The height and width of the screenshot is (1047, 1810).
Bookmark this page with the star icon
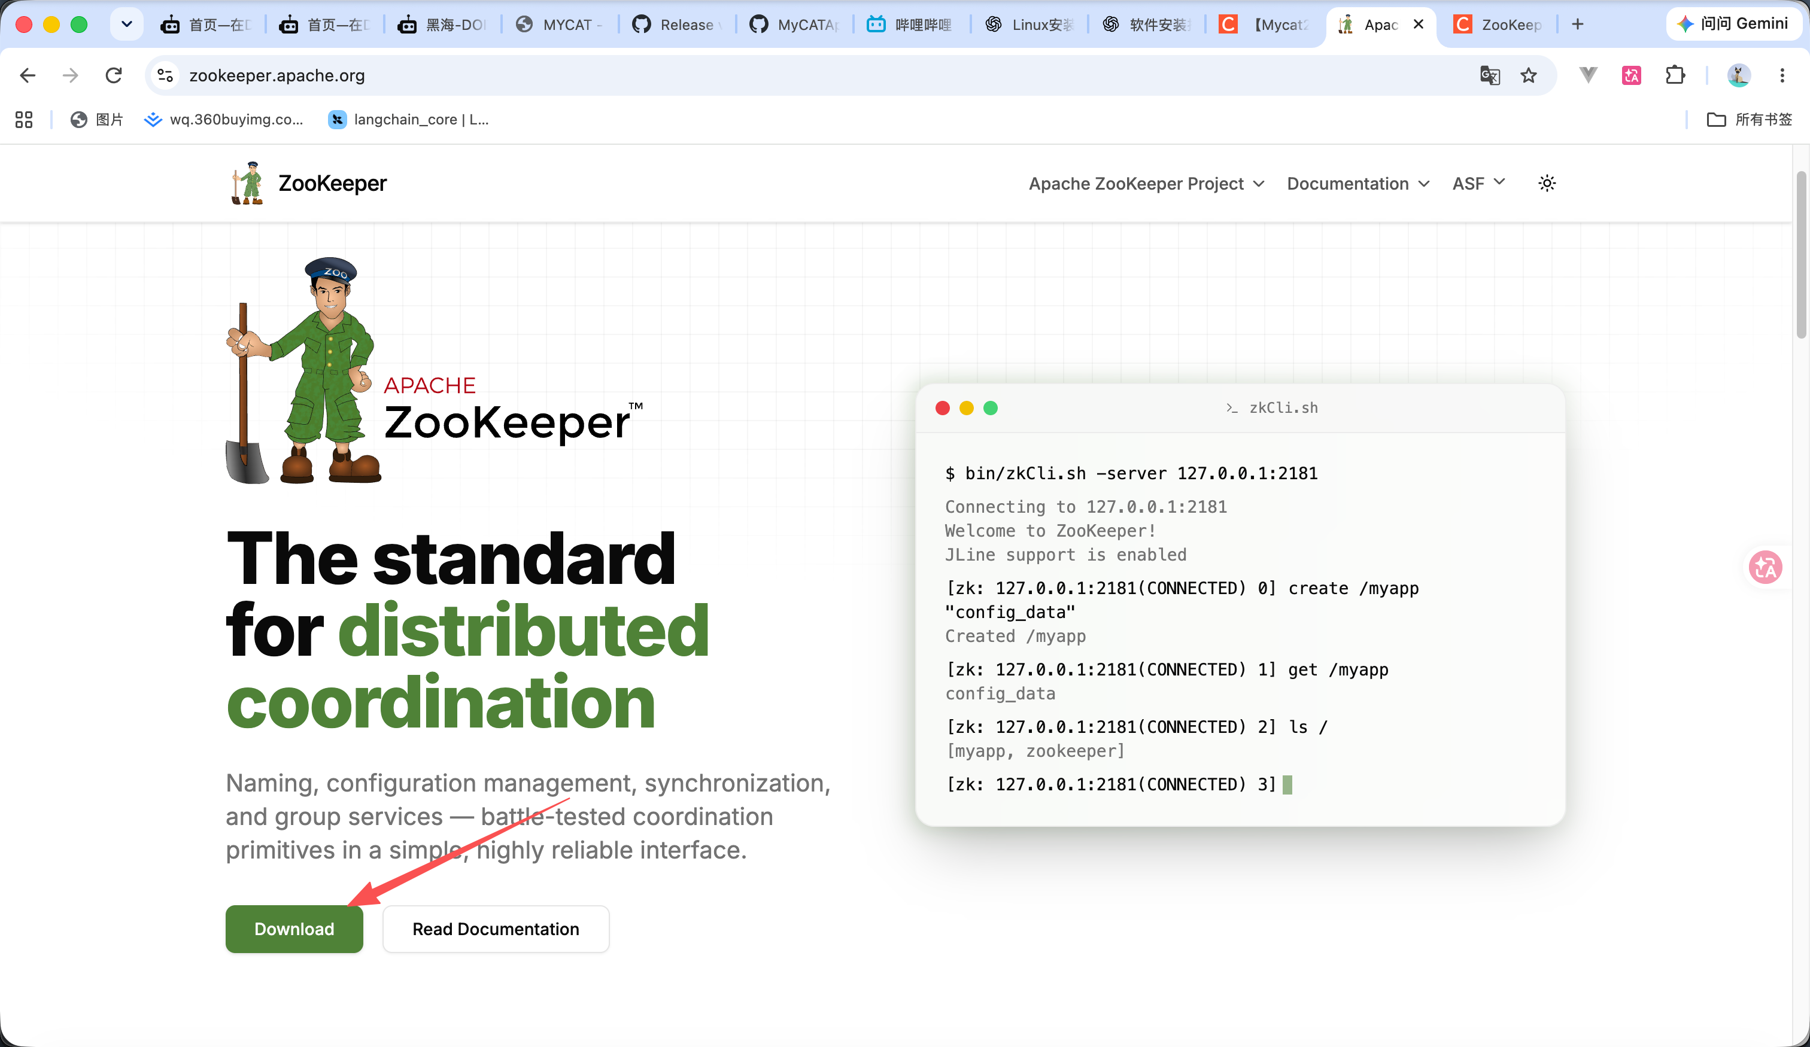tap(1529, 75)
